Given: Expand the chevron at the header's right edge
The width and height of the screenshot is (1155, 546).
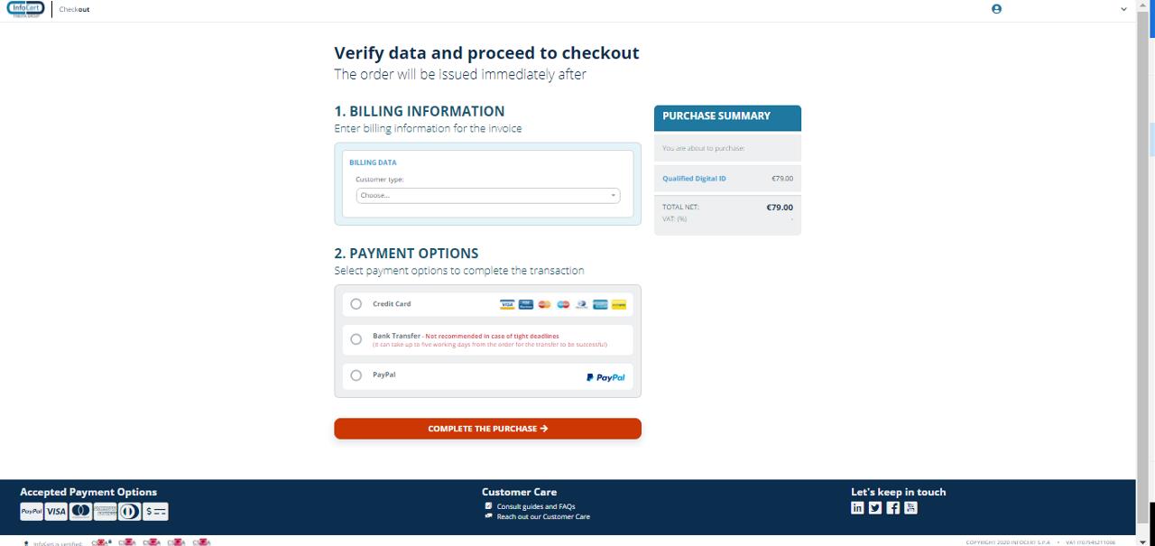Looking at the screenshot, I should coord(1123,8).
